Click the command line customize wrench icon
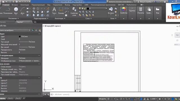This screenshot has width=180, height=101. (x=48, y=95)
